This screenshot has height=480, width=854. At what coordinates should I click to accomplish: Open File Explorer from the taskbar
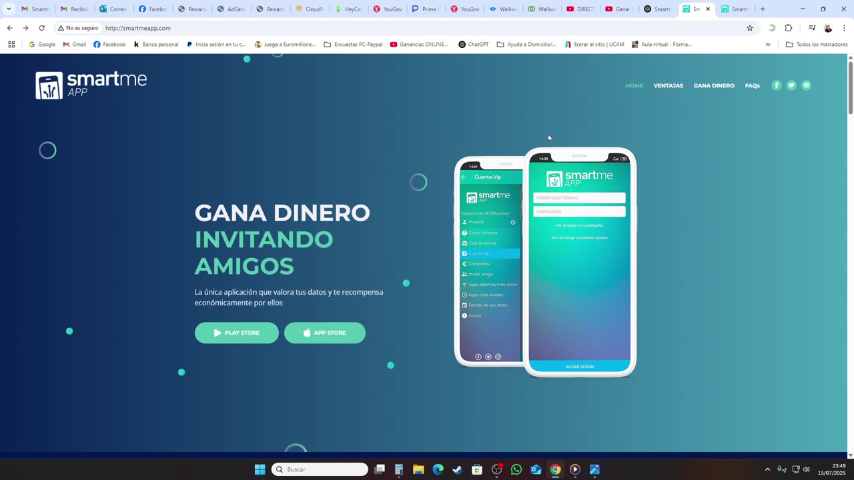coord(418,469)
